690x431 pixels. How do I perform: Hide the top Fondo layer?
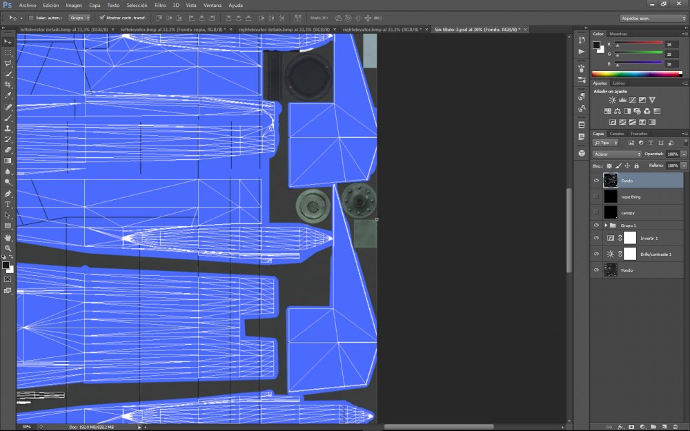[x=596, y=181]
